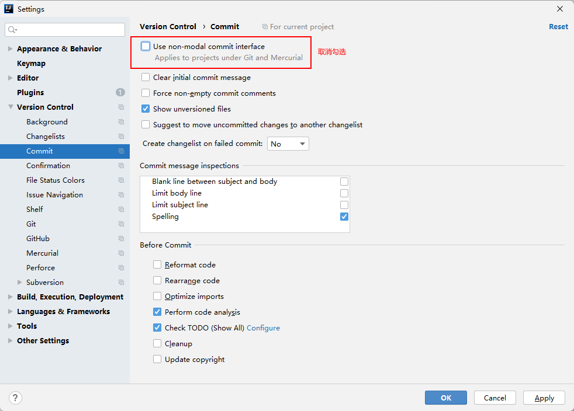Click the search magnifier icon in the settings search
The image size is (574, 411).
pos(13,30)
